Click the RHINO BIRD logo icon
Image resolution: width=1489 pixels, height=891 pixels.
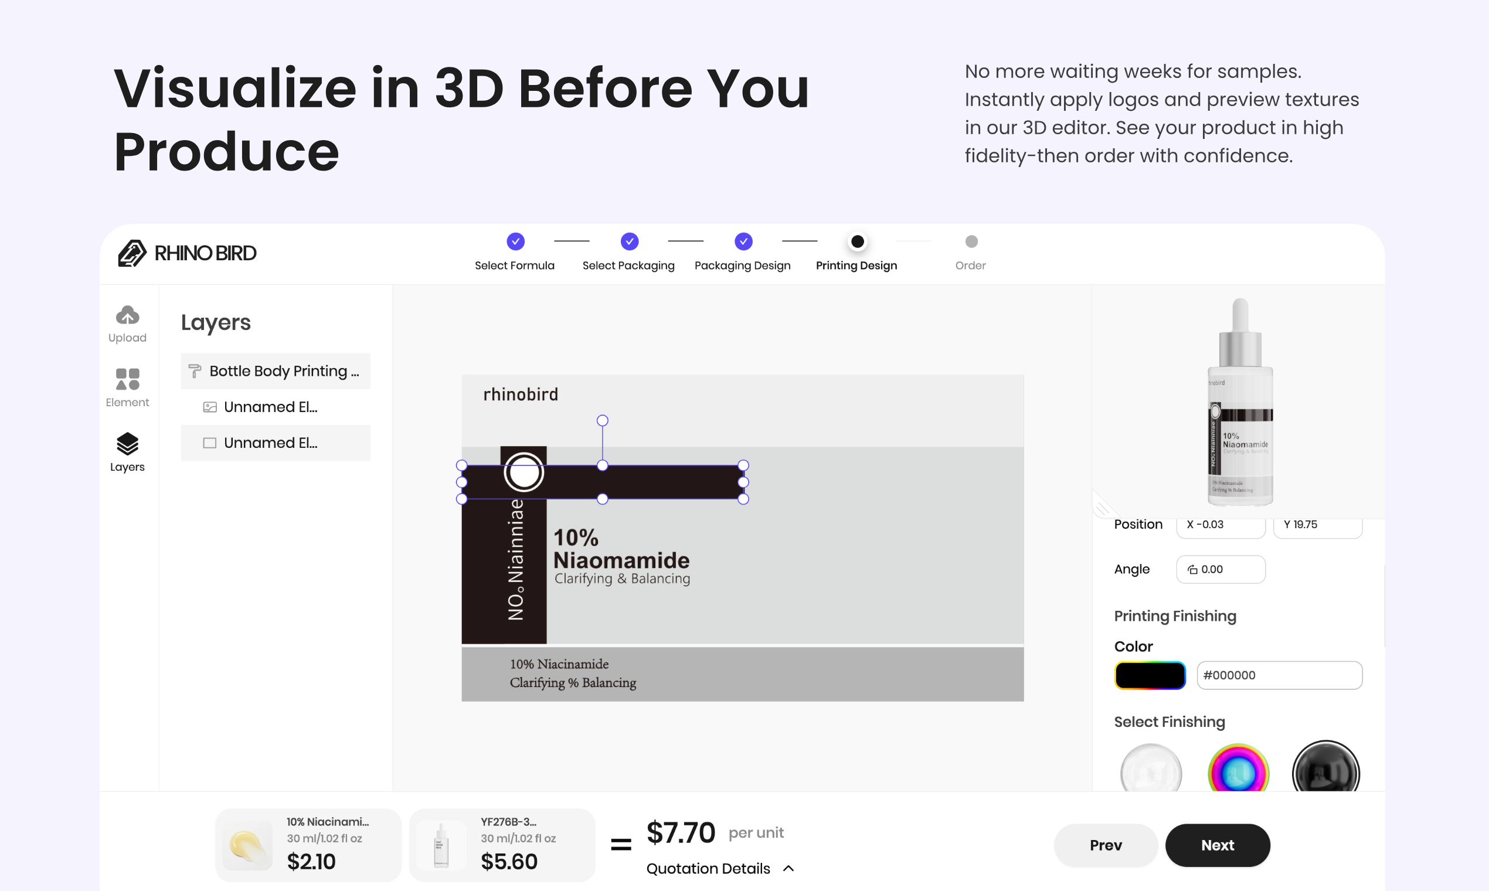pyautogui.click(x=132, y=253)
